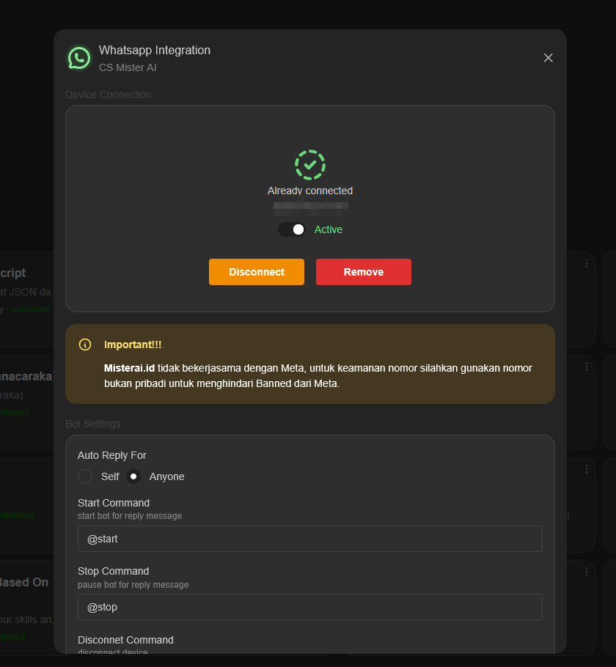616x667 pixels.
Task: Click the green WhatsApp logo icon
Action: click(x=78, y=58)
